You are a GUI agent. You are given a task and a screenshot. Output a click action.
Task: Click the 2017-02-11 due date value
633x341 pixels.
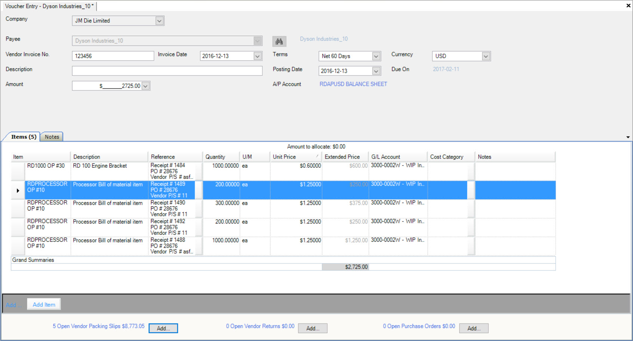click(x=446, y=69)
